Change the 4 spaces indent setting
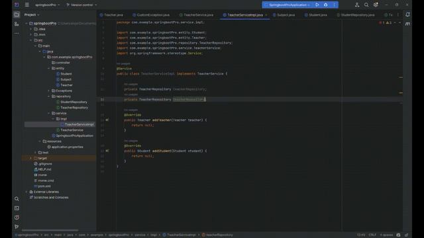Image resolution: width=424 pixels, height=238 pixels. coord(386,235)
